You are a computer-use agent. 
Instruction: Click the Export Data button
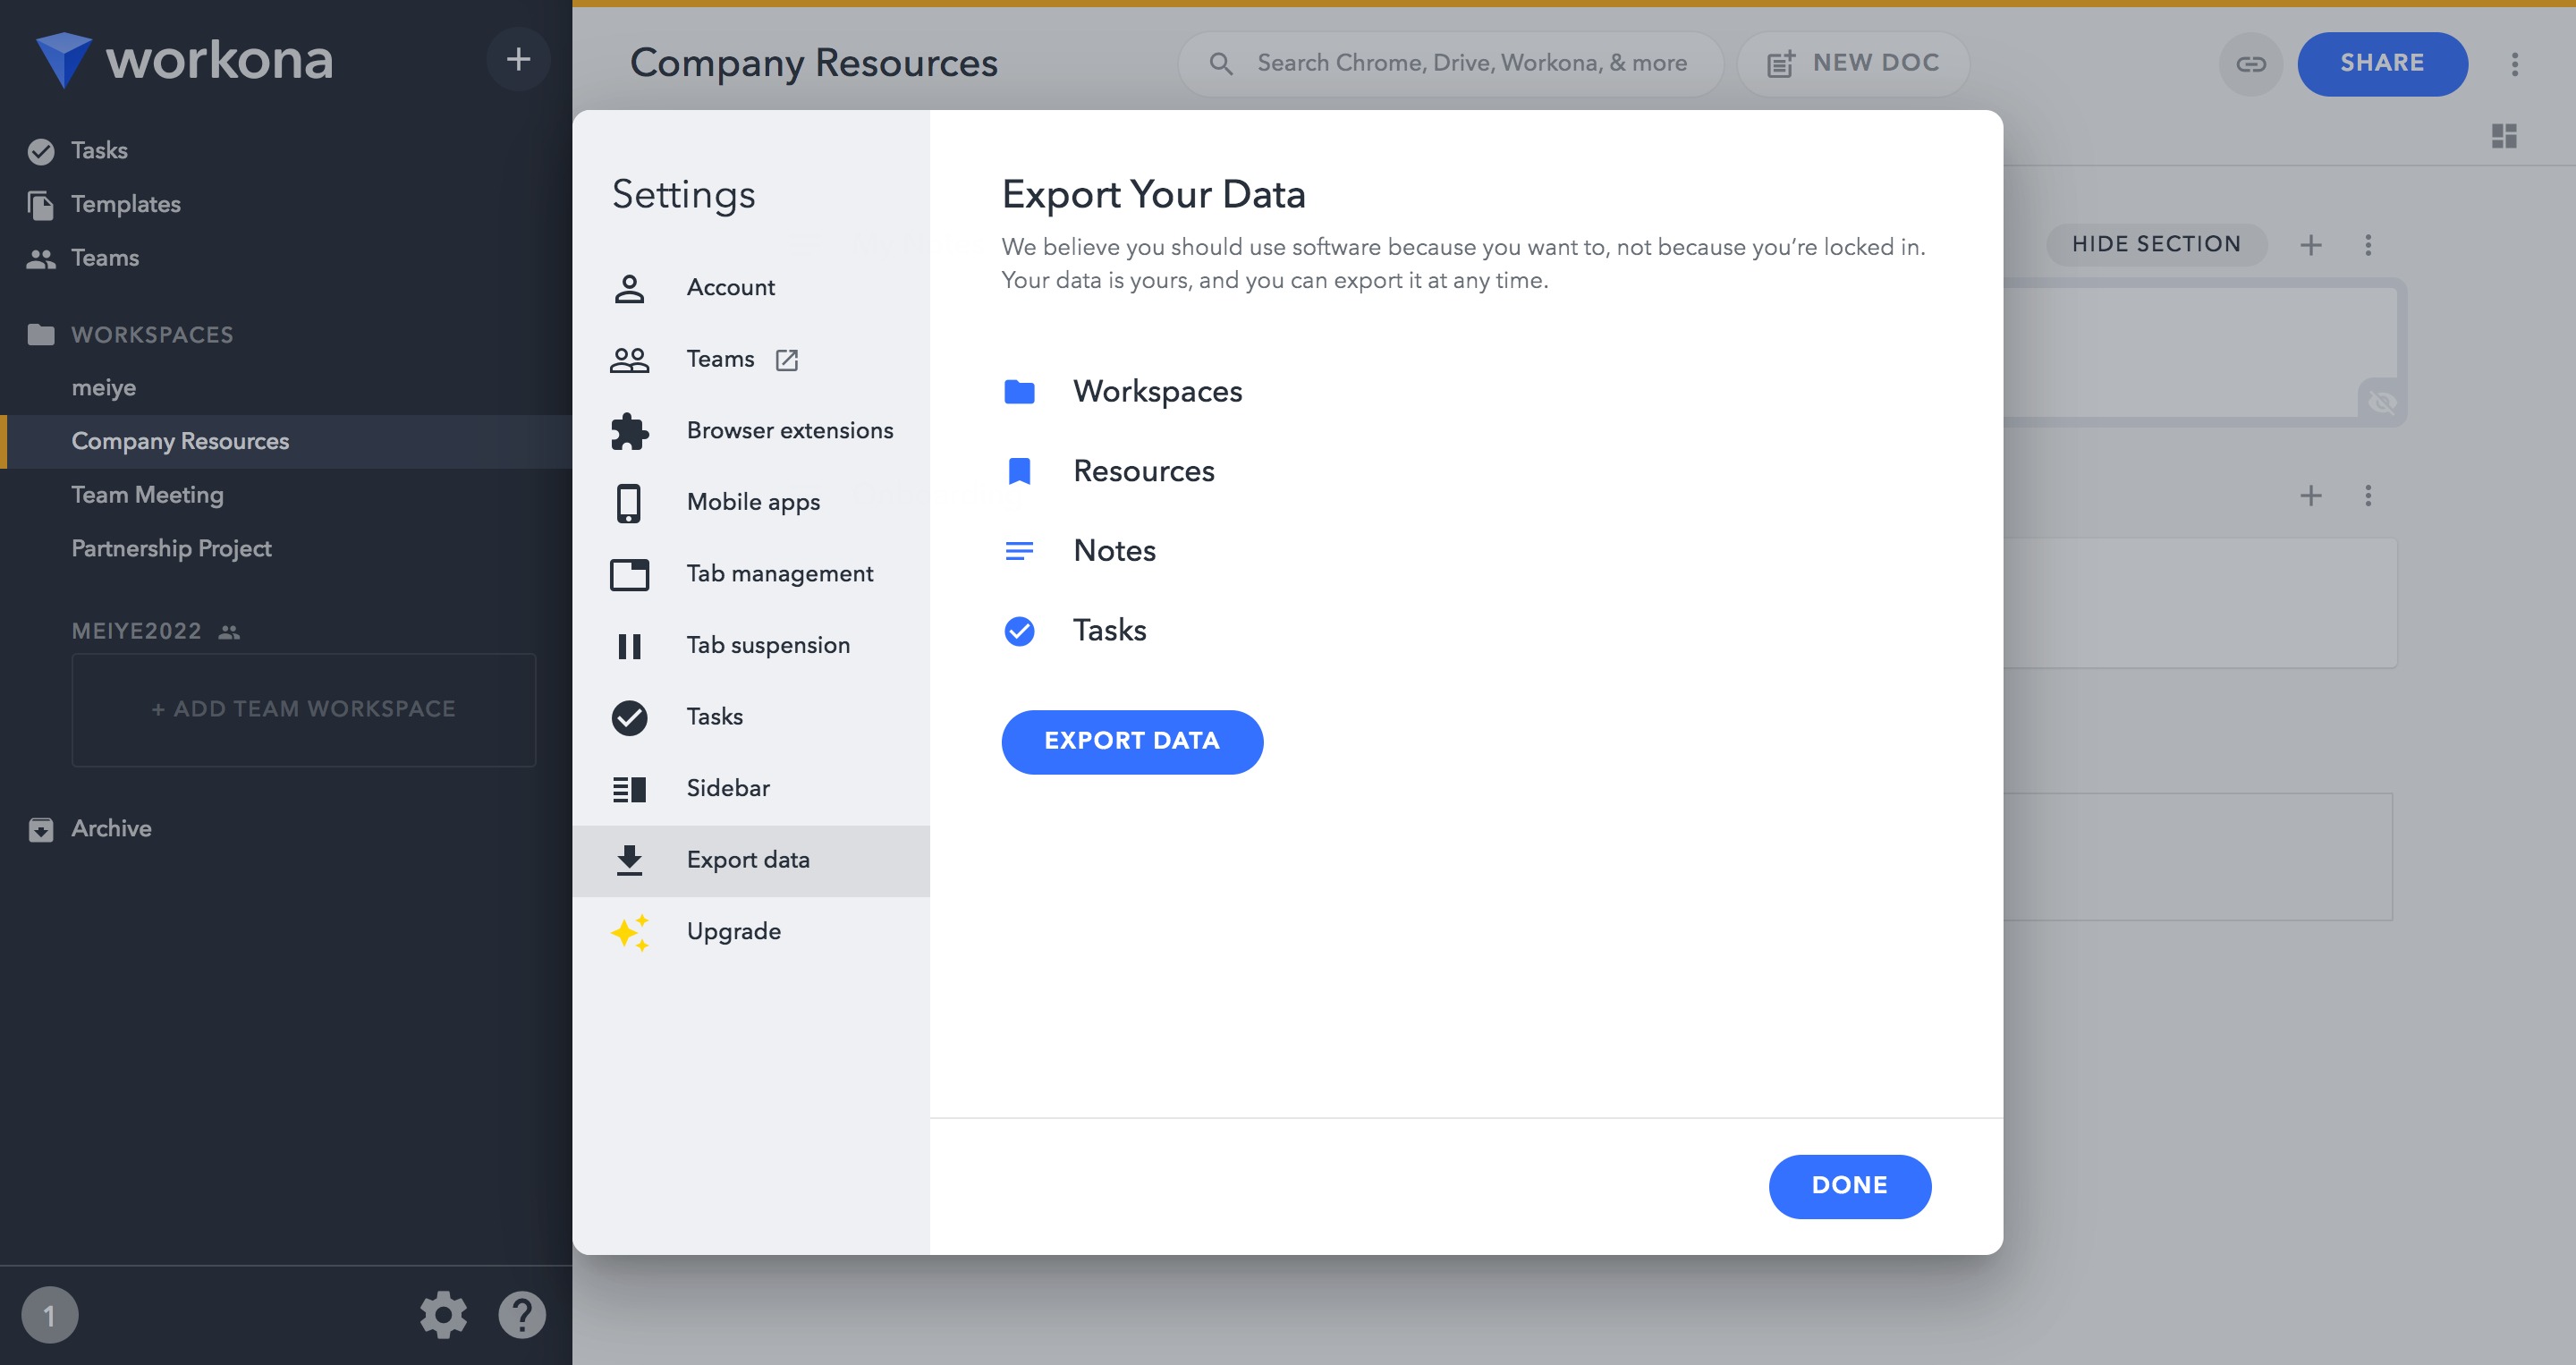(x=1132, y=741)
